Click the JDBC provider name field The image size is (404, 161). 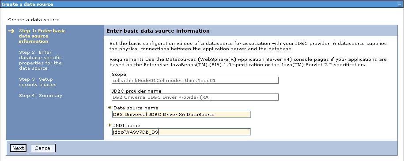(195, 97)
